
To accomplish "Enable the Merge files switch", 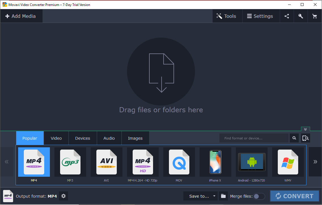I will point(260,196).
